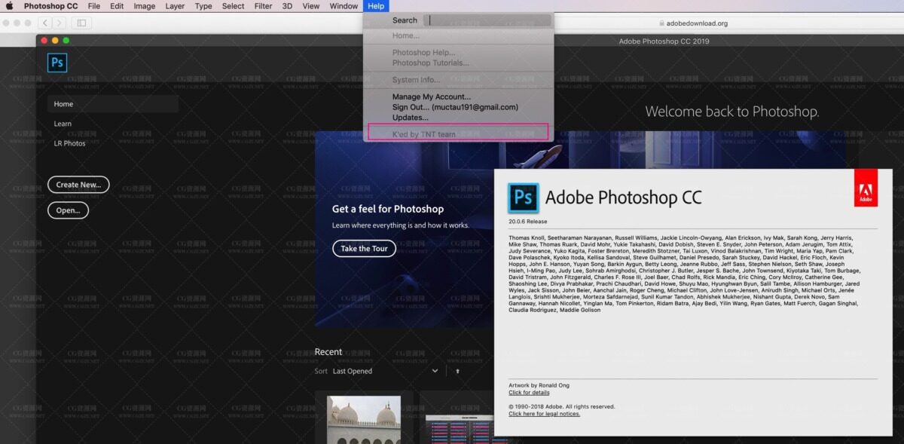Open the Apple menu

pos(10,6)
